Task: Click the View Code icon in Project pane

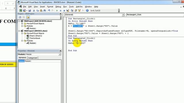Action: point(20,17)
